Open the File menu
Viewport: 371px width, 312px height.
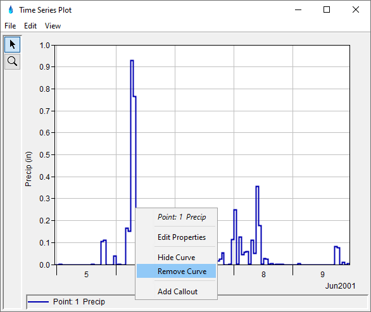pos(10,26)
